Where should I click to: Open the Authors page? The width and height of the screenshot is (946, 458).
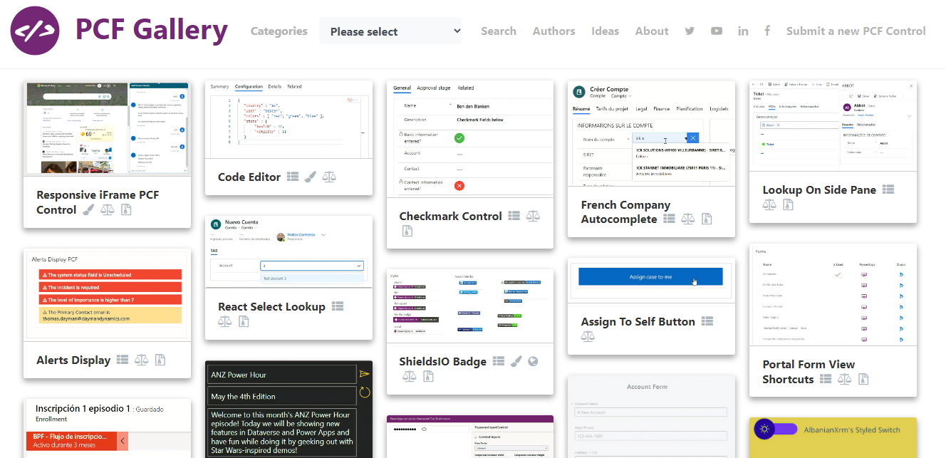point(553,31)
